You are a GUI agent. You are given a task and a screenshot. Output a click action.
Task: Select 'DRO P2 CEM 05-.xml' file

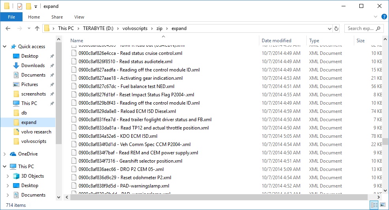[x=121, y=169]
